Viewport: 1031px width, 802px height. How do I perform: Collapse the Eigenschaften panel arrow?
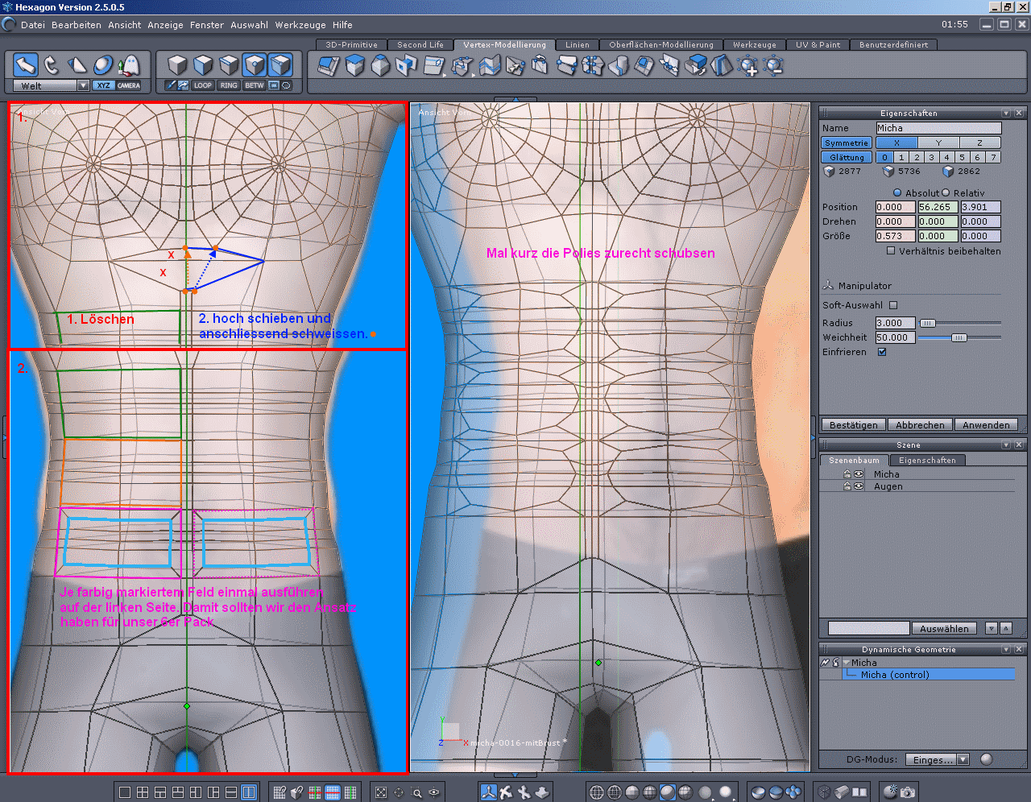(x=1006, y=114)
